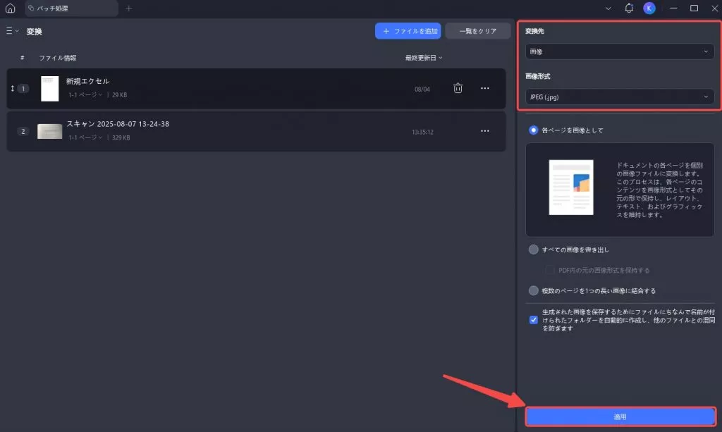Open more options for スキャン file
Screen dimensions: 722x432
pos(485,131)
